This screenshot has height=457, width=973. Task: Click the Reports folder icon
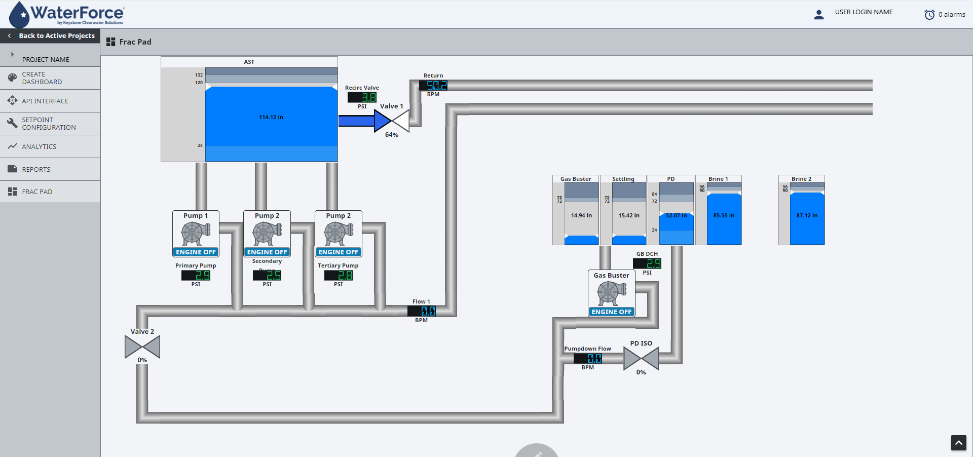(x=13, y=169)
